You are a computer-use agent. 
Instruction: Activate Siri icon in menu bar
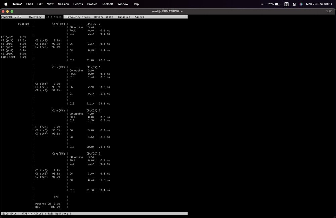[301, 4]
